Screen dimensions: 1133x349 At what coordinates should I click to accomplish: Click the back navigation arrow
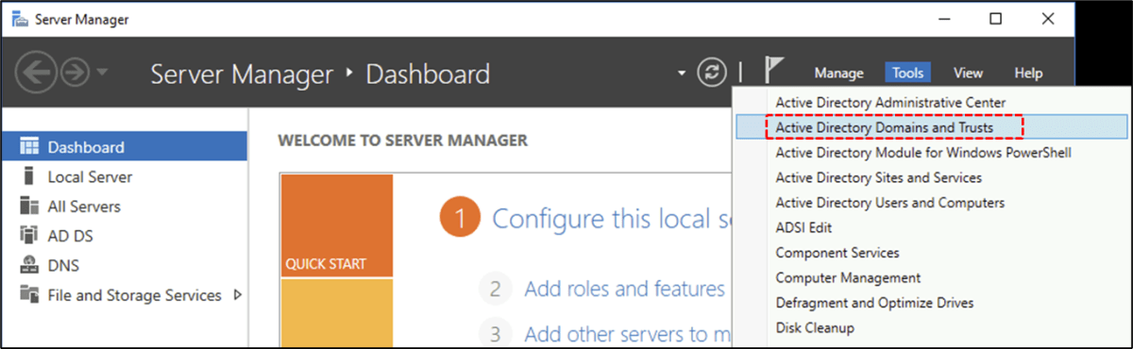click(35, 73)
